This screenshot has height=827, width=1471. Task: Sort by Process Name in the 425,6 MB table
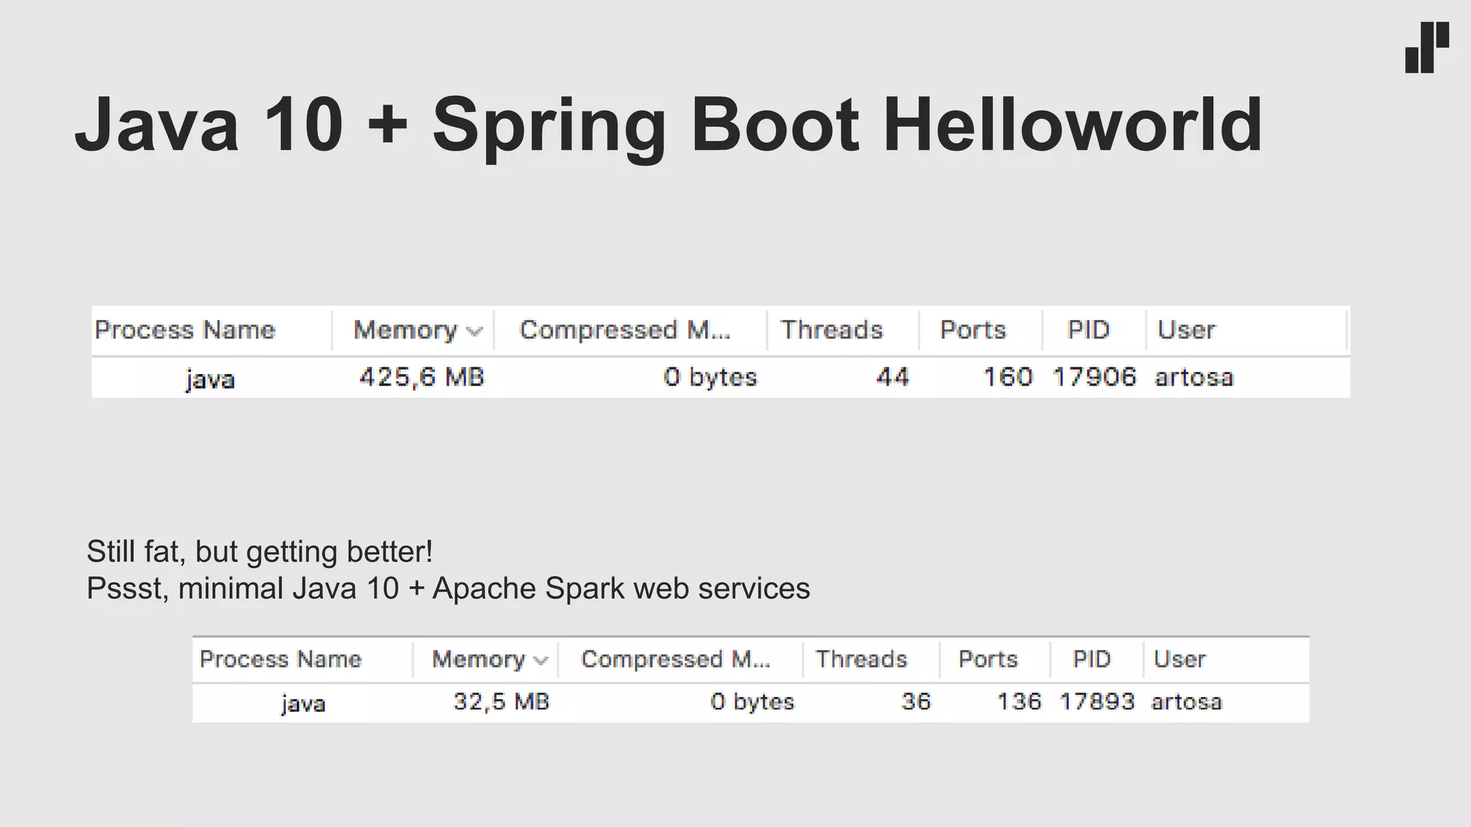pos(185,330)
